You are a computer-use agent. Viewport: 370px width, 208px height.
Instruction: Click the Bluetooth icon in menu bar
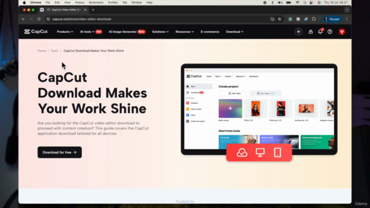point(272,2)
